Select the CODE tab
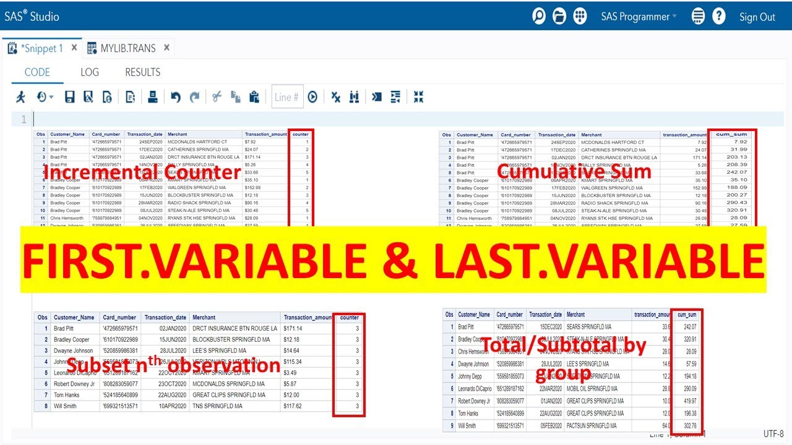The image size is (792, 445). pos(37,72)
